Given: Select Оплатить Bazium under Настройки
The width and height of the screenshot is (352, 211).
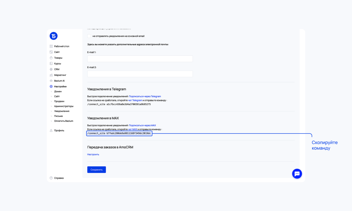Looking at the screenshot, I should [63, 121].
